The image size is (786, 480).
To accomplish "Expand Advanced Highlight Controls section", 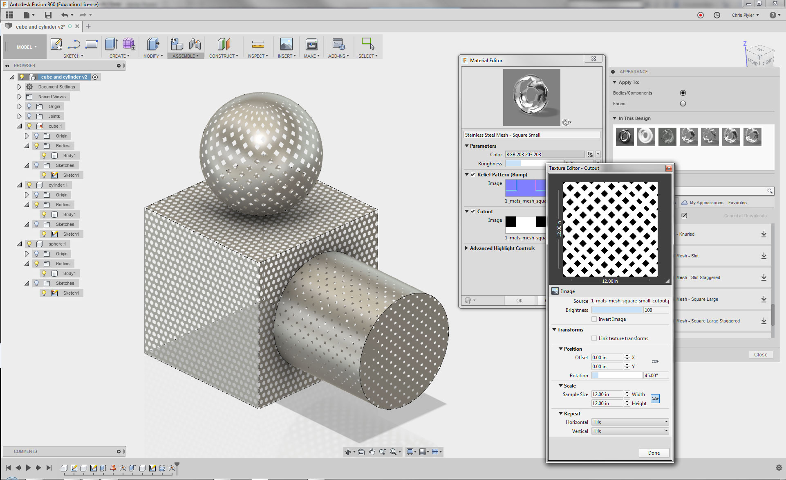I will pos(467,248).
